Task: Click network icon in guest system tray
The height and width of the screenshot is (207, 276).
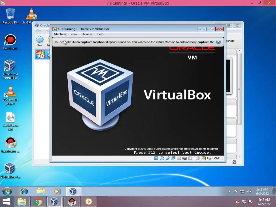Action: [x=242, y=192]
